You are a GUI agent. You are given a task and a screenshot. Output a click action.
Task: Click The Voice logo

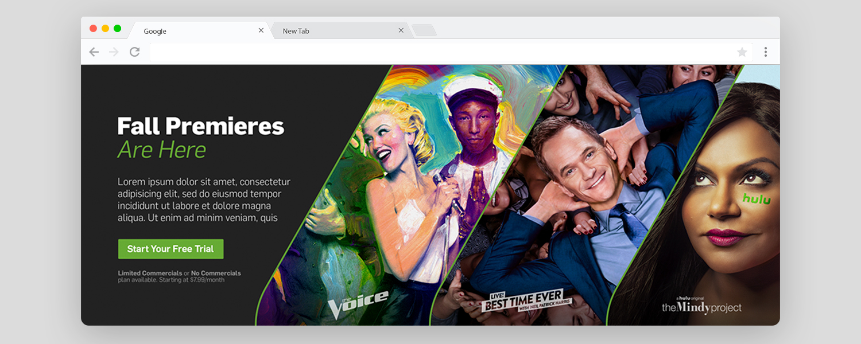pyautogui.click(x=357, y=303)
